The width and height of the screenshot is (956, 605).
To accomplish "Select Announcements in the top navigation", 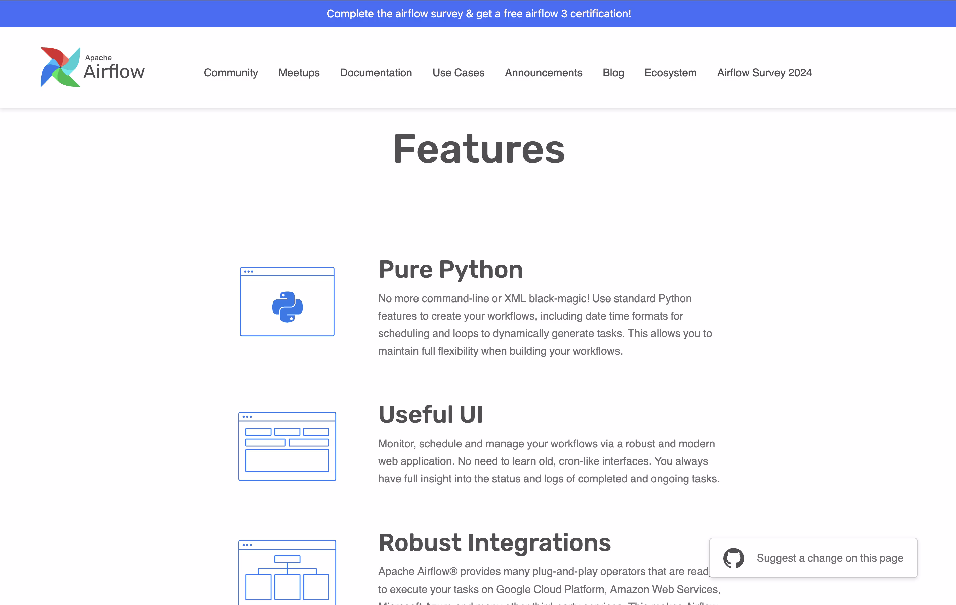I will pos(543,73).
